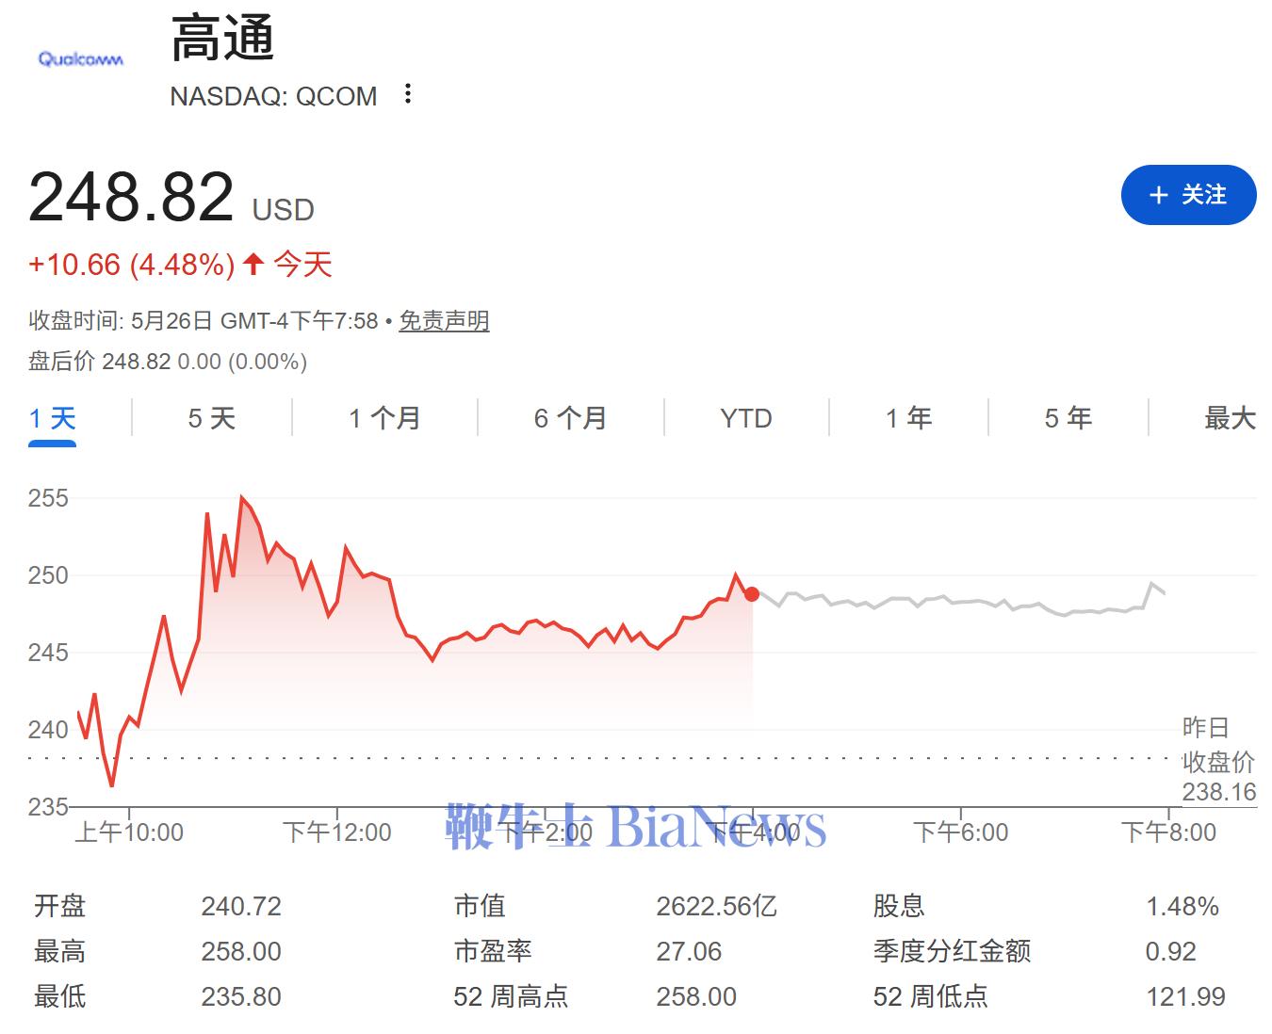Click the 上午10:00 axis label
Viewport: 1272px width, 1034px height.
(128, 832)
